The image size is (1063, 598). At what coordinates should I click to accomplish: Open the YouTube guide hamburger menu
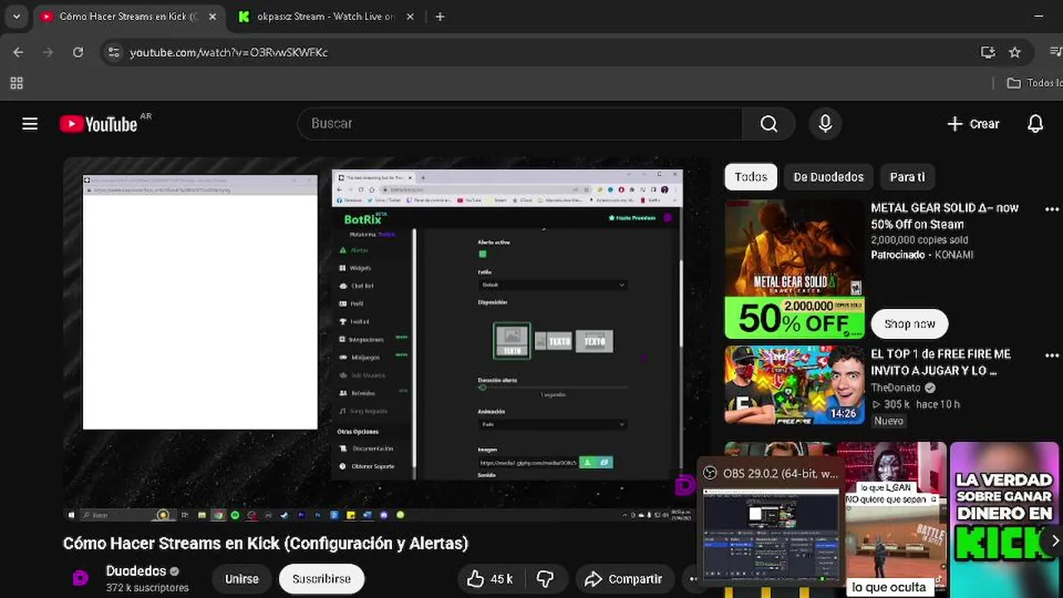[30, 124]
